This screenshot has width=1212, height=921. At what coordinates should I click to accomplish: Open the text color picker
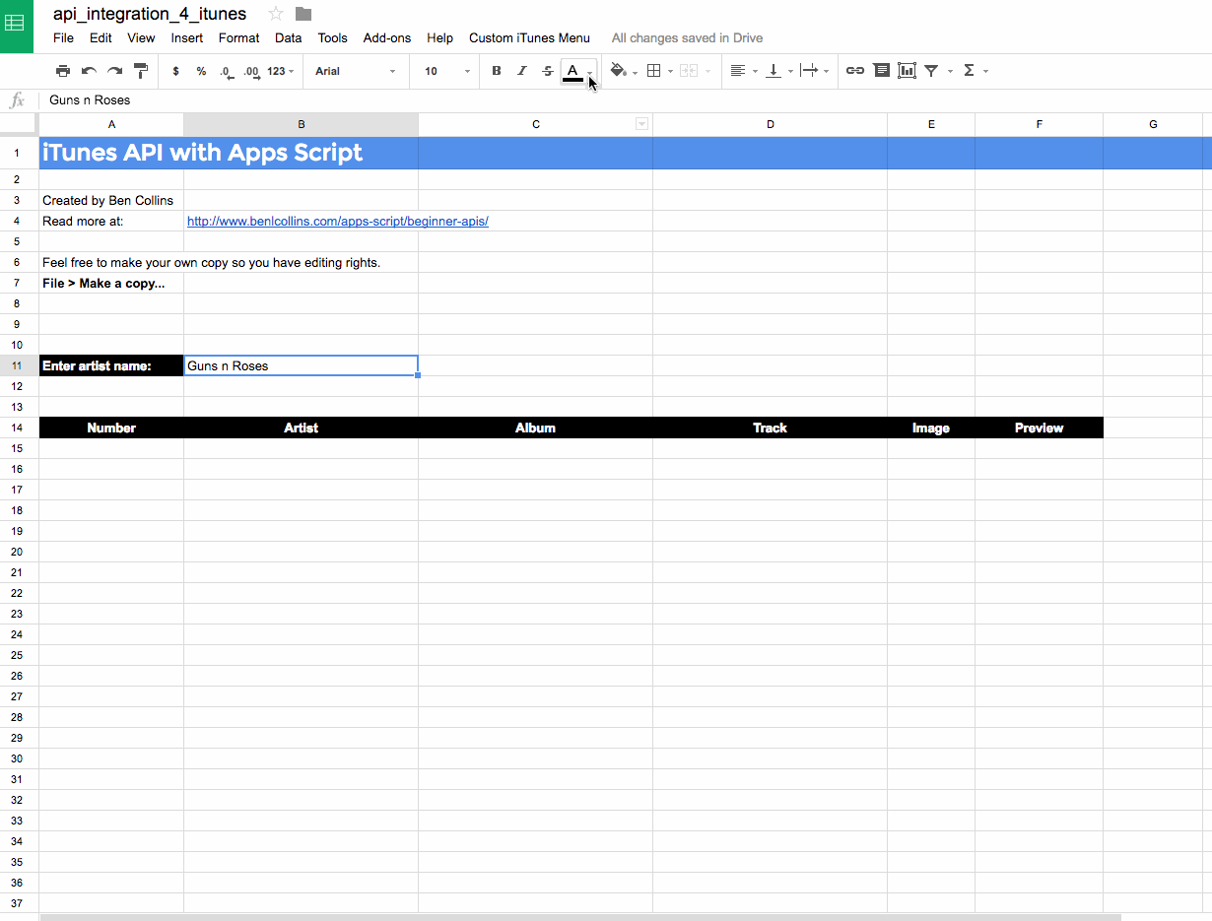point(572,70)
